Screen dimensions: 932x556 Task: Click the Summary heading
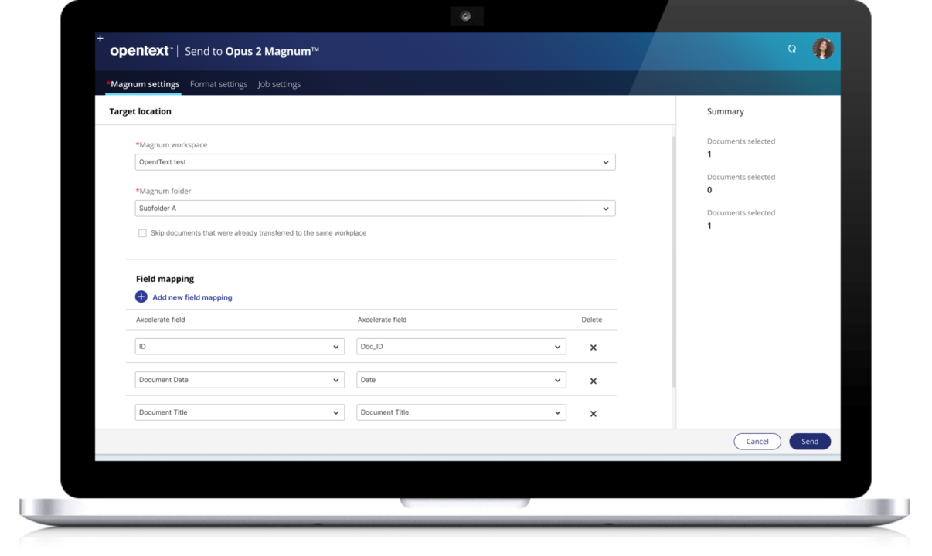726,111
